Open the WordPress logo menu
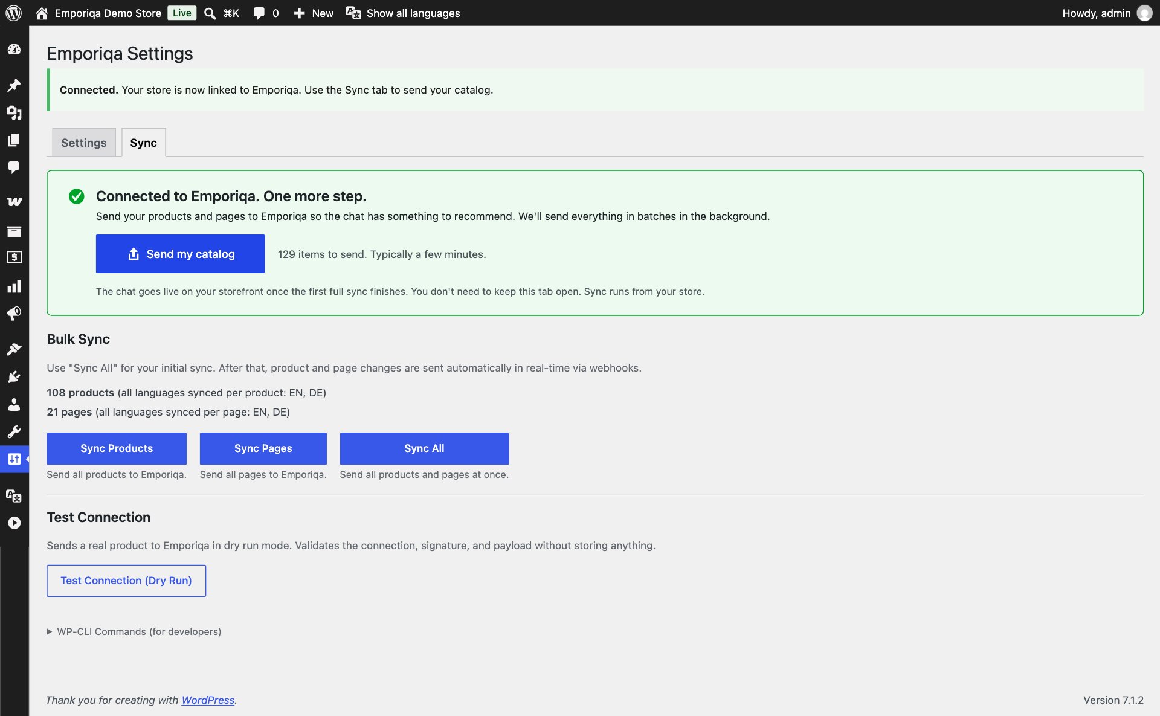 [14, 13]
